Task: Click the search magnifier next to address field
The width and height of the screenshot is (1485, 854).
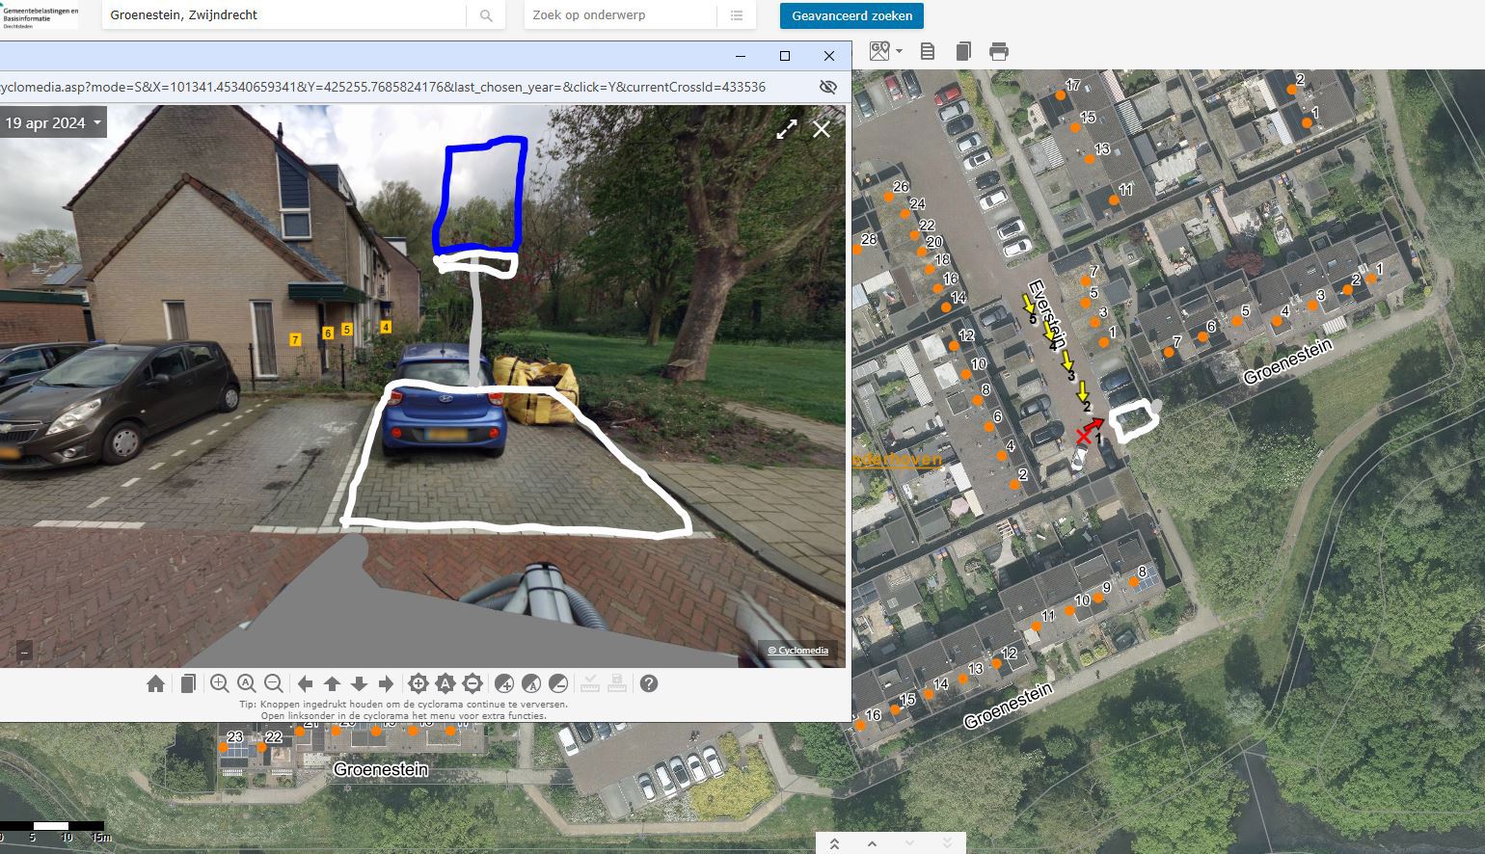Action: point(486,15)
